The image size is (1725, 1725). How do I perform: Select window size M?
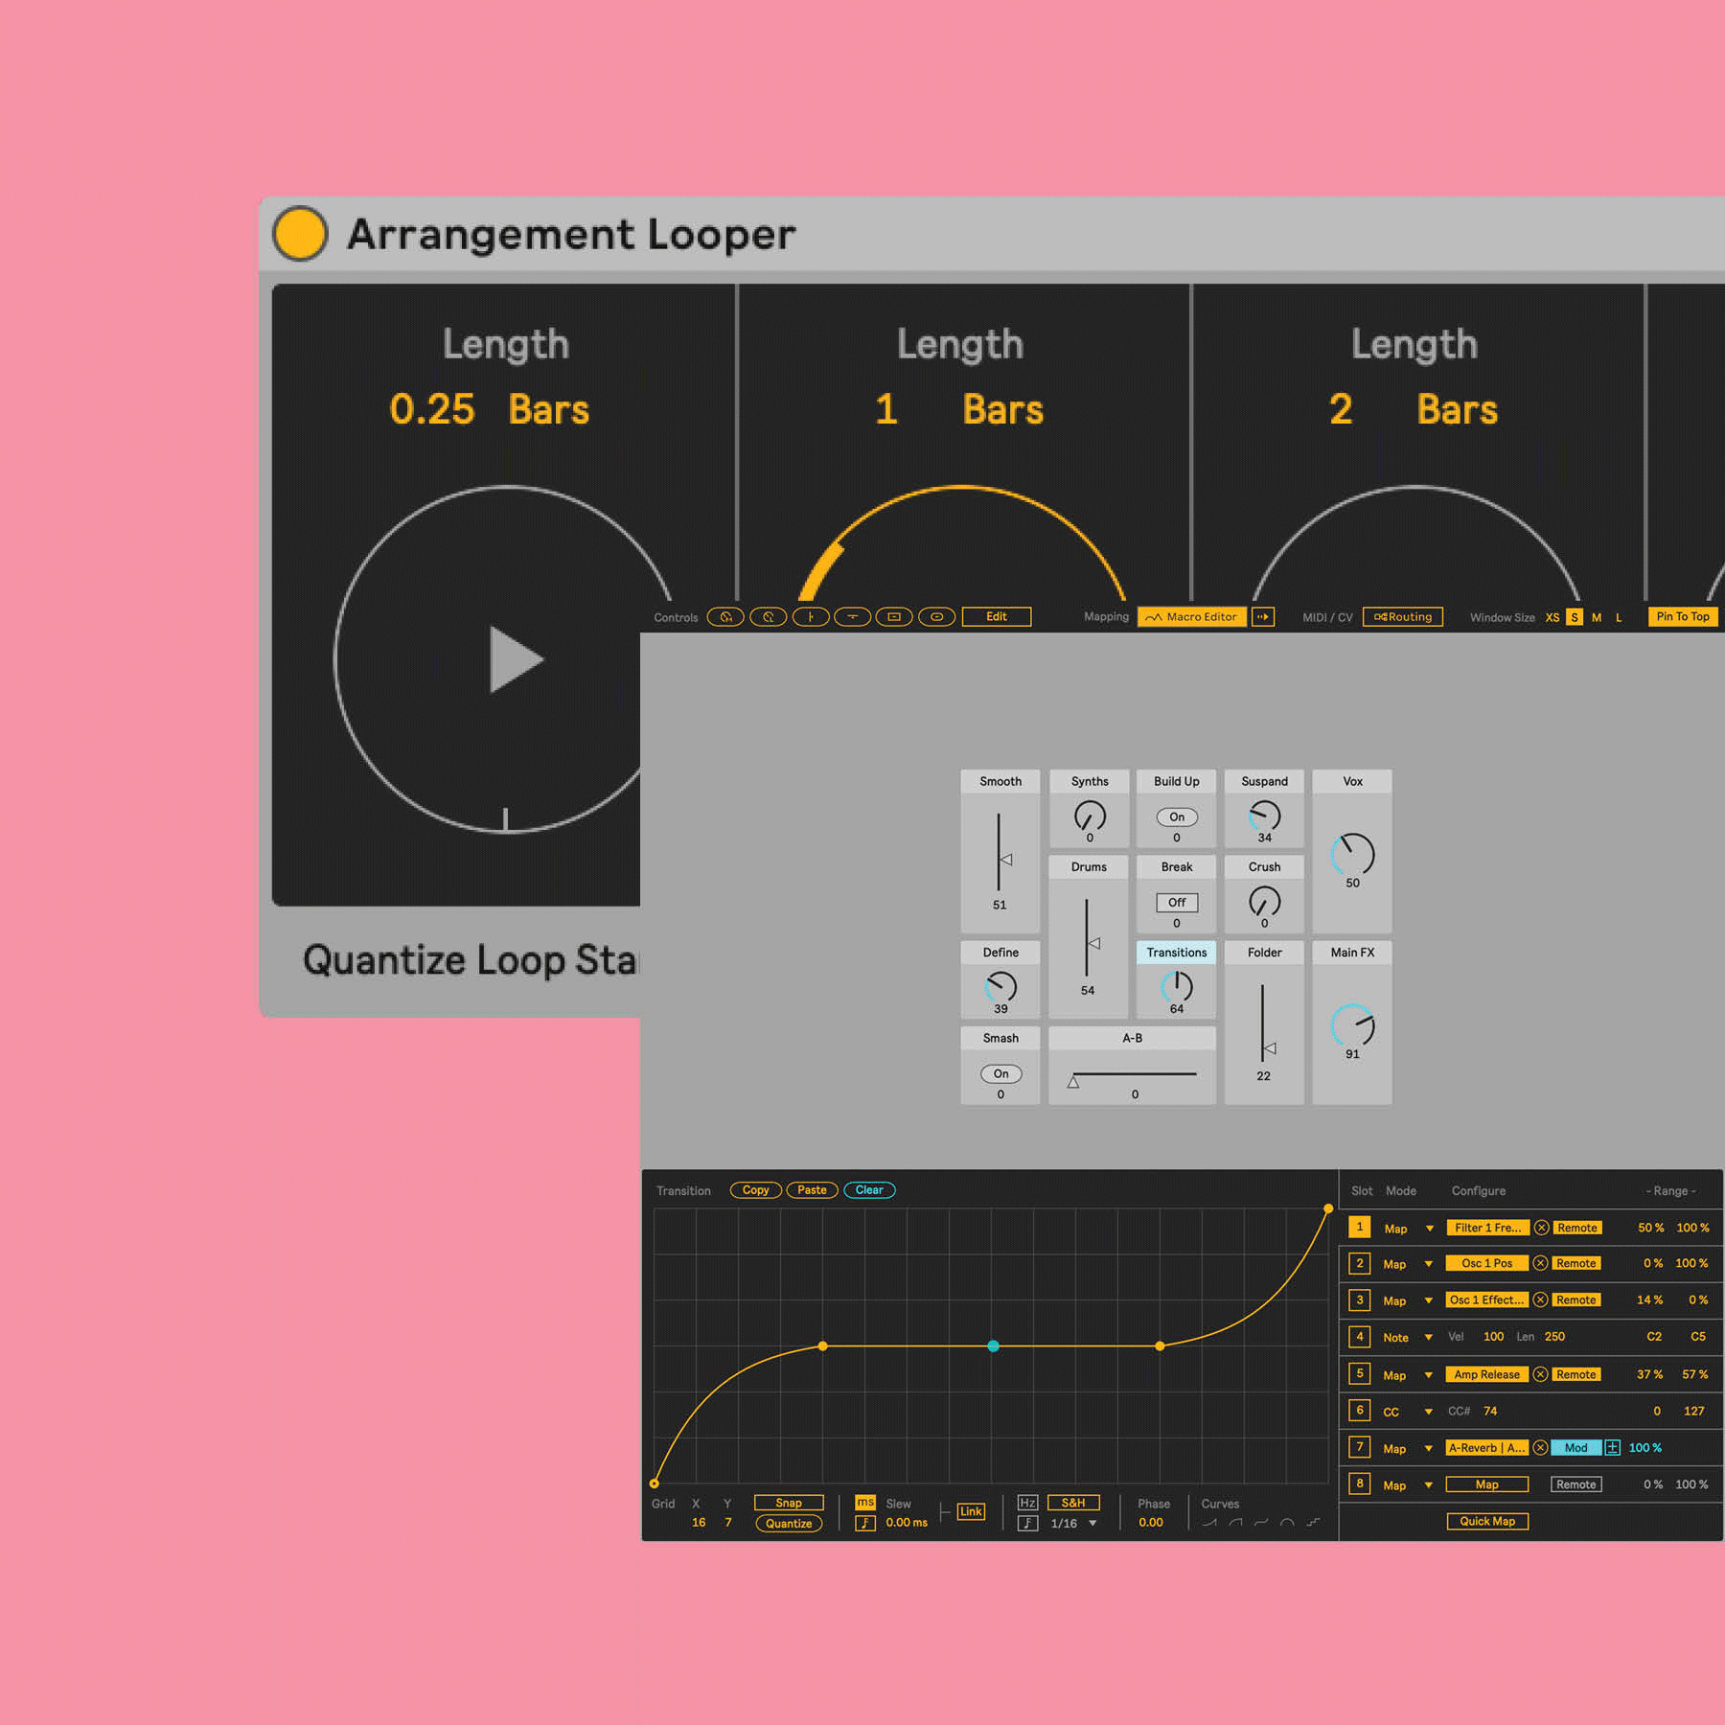(x=1597, y=617)
